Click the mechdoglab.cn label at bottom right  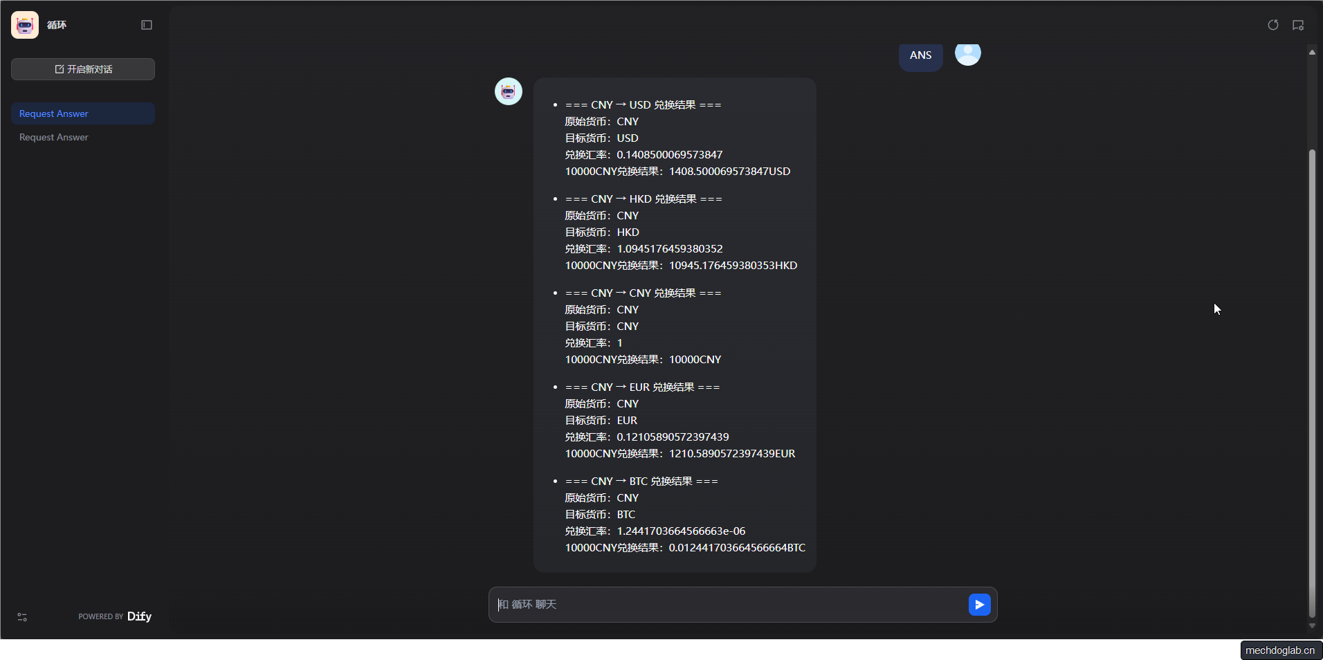pos(1280,650)
